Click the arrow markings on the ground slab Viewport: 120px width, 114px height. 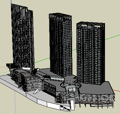(65, 108)
